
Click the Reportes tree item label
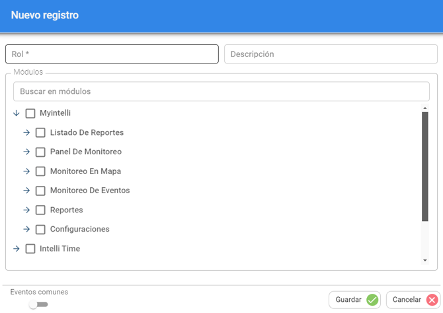(66, 210)
